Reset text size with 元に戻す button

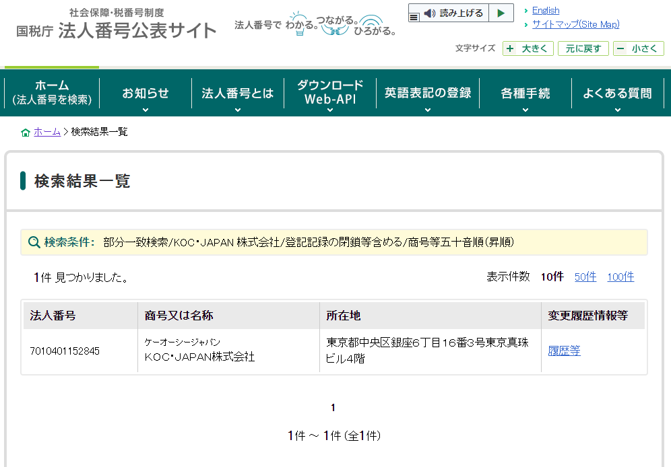tap(583, 48)
